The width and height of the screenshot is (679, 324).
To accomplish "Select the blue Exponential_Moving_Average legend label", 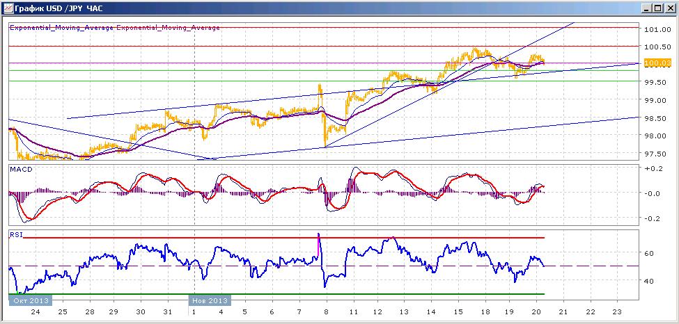I will (x=62, y=27).
